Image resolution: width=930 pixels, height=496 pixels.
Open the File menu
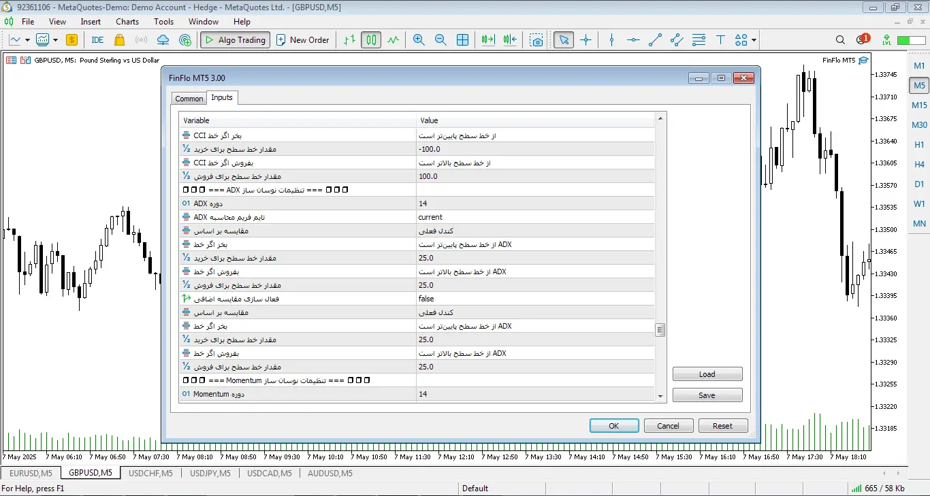(x=28, y=22)
